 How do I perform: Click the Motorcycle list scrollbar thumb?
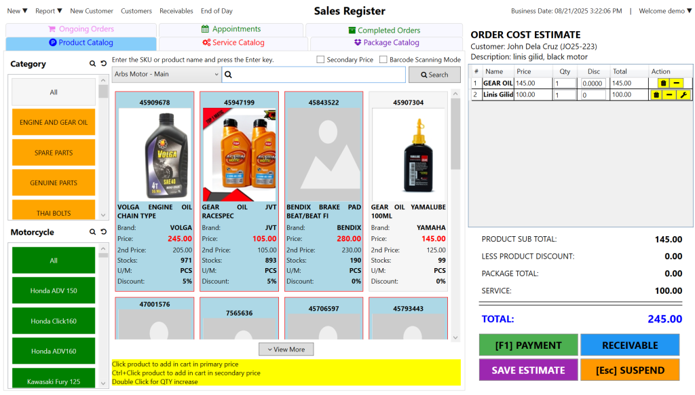pos(103,255)
